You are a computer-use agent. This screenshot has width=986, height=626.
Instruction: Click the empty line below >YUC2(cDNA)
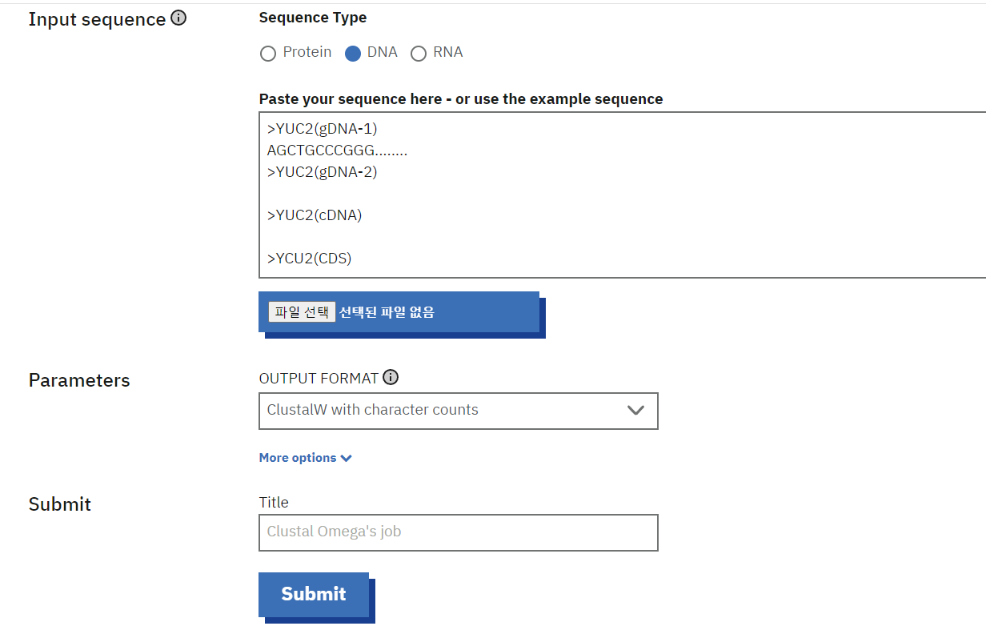[x=480, y=237]
